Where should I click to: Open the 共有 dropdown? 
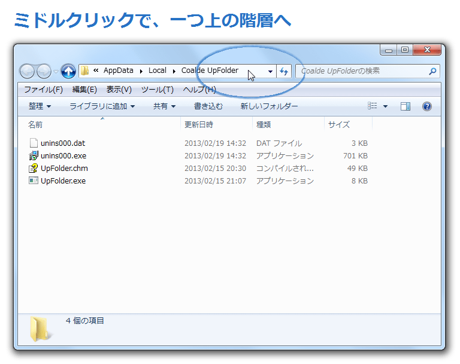tap(164, 106)
